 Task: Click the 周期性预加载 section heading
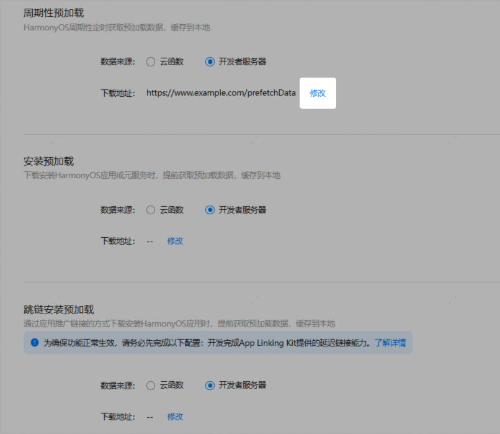tap(53, 12)
